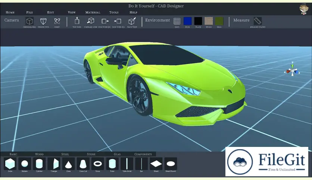
Task: Enable Orbit camera mode
Action: (57, 21)
